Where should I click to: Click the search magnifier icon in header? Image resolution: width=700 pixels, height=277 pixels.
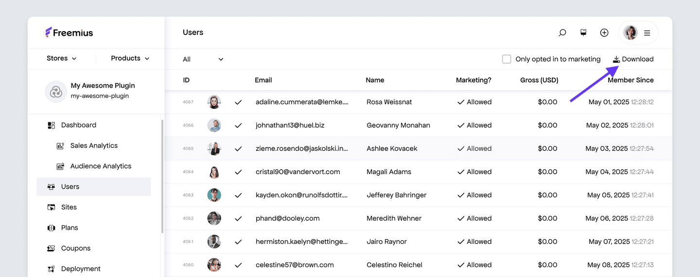[x=562, y=33]
